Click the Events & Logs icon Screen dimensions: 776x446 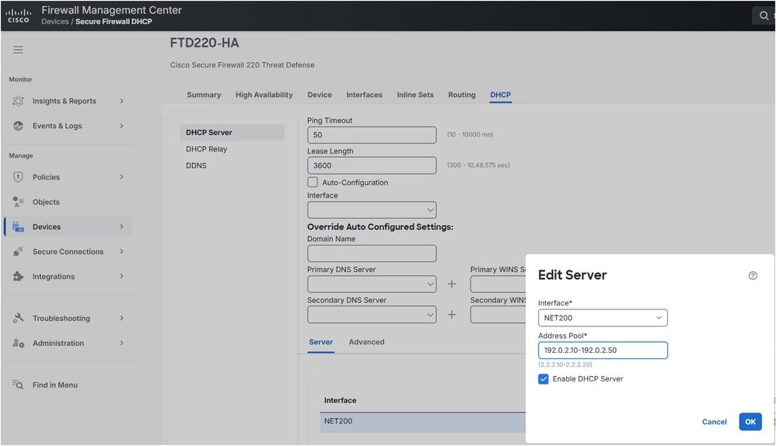19,126
